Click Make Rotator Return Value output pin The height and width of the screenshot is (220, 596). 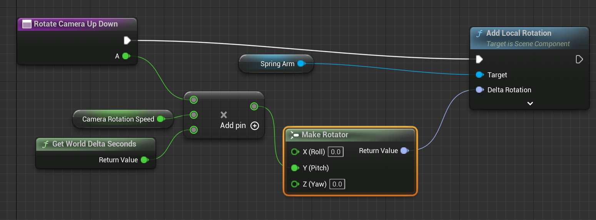[404, 151]
